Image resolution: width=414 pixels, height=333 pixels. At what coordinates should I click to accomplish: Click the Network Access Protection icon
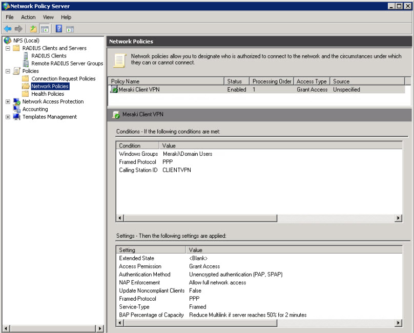pos(16,101)
